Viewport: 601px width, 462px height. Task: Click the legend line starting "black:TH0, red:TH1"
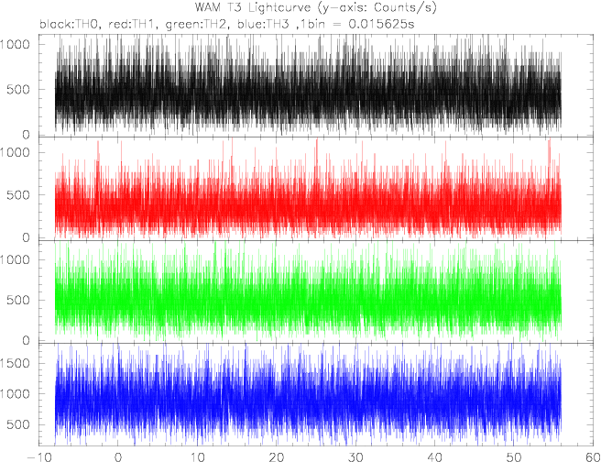227,24
